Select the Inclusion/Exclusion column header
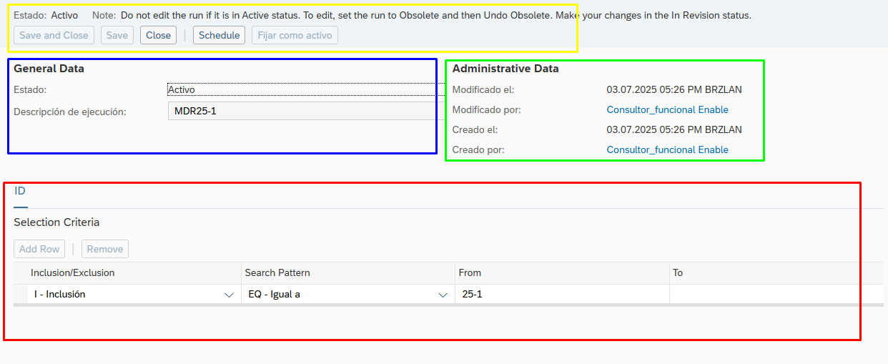 72,272
